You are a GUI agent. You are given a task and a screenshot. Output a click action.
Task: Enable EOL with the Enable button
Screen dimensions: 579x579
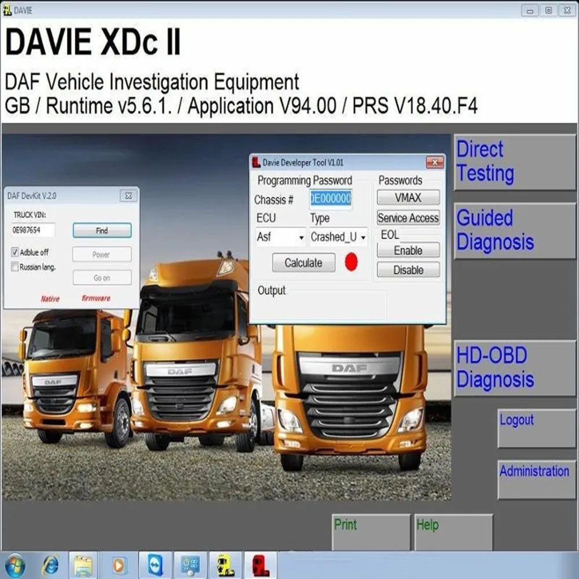408,250
